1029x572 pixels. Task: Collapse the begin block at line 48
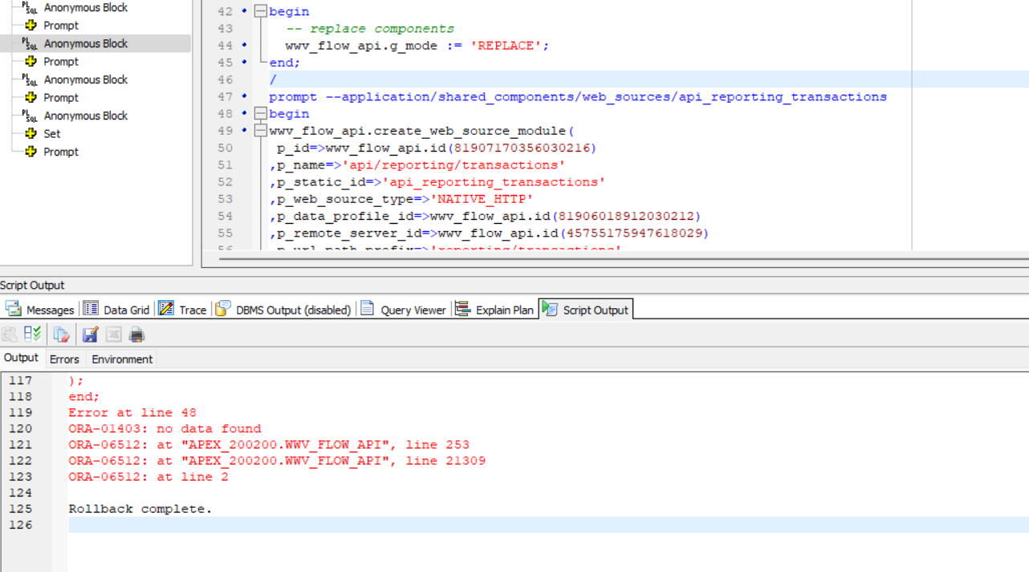(259, 113)
